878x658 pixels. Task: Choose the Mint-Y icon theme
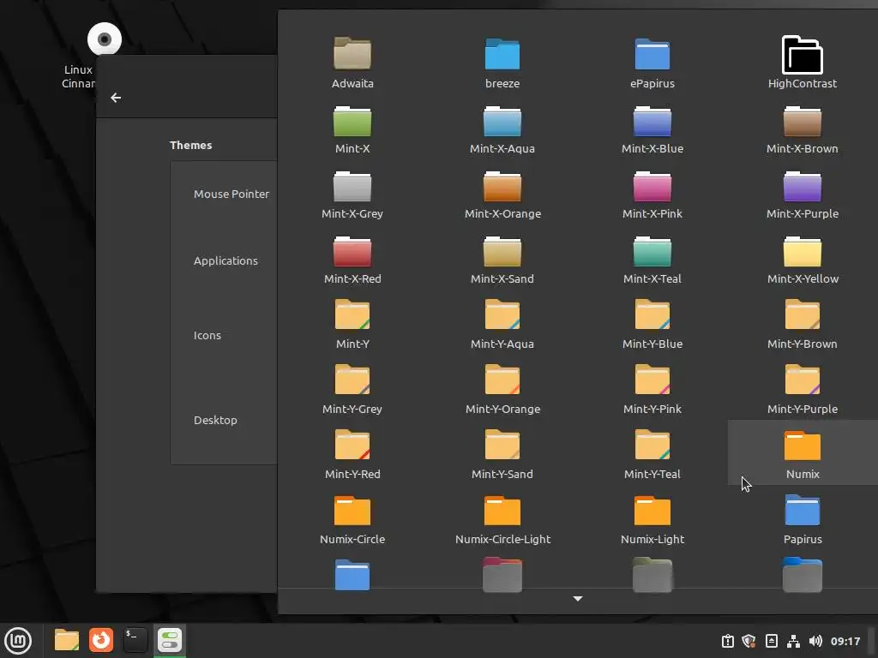click(x=352, y=323)
